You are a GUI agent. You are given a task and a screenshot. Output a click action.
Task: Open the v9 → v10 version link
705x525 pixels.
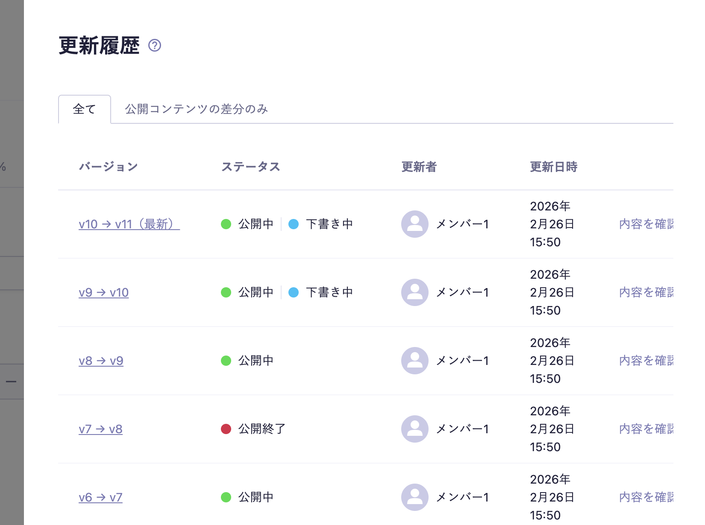(103, 292)
